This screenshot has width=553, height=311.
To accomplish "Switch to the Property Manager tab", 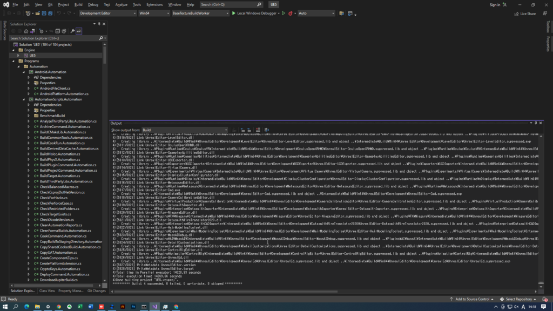I will click(x=71, y=291).
